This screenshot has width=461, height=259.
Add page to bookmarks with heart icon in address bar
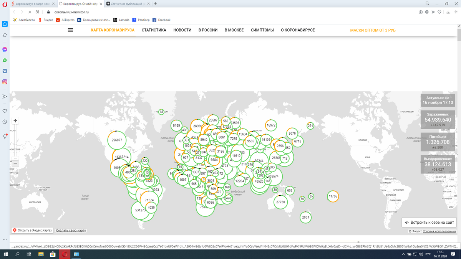click(439, 12)
